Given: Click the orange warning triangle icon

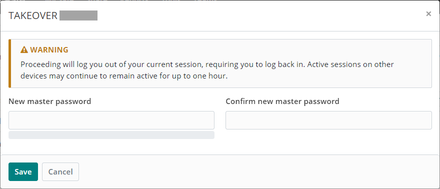Looking at the screenshot, I should coord(24,50).
